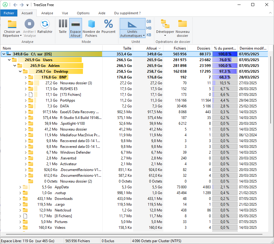Viewport: 274px width, 244px height.
Task: Expand the BNP folder
Action: coord(26,77)
